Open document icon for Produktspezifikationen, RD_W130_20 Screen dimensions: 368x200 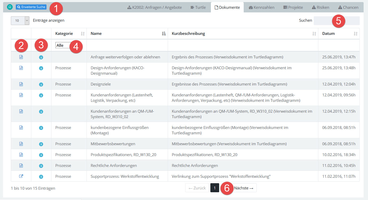click(x=21, y=155)
